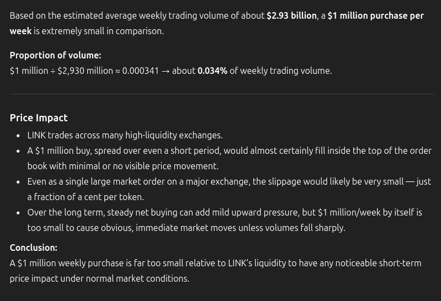Click the "$2,930 million" value
The width and height of the screenshot is (441, 301).
coord(85,71)
